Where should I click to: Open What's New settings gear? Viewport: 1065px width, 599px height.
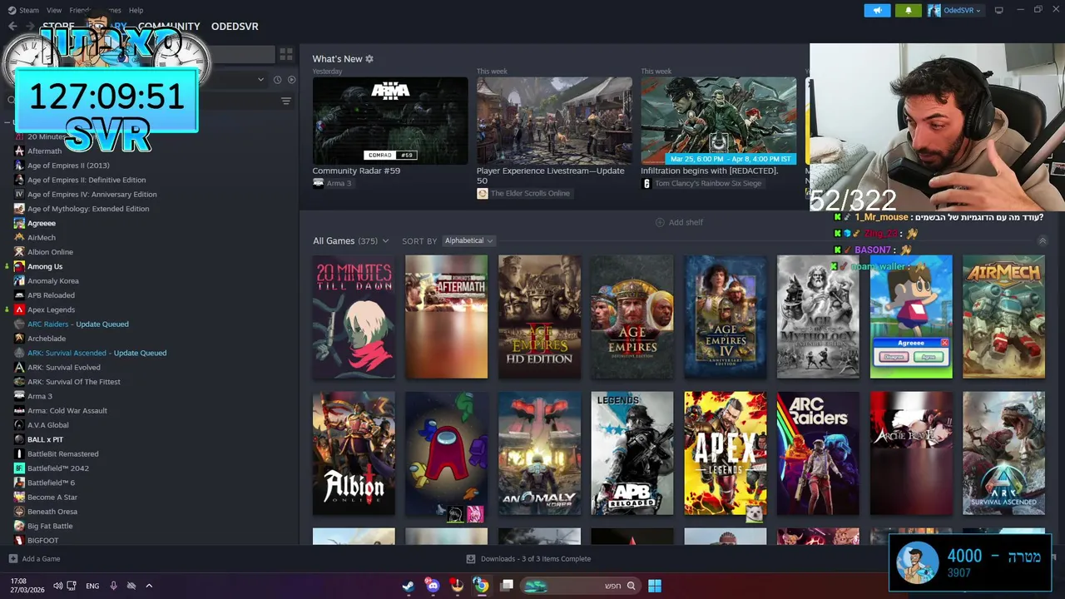(x=369, y=59)
